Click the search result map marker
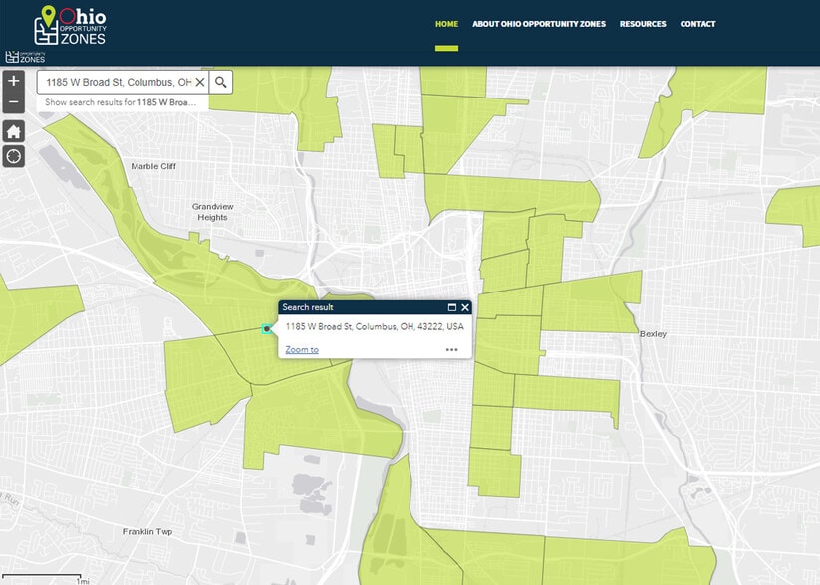 pos(267,329)
